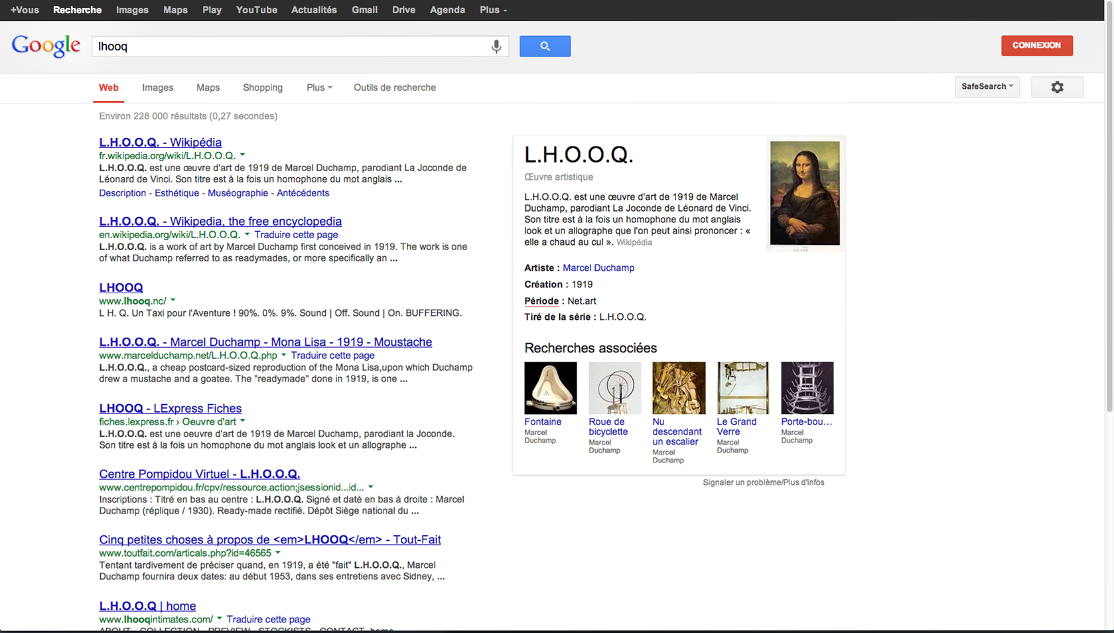Open the L.H.O.O.Q. - Wikipédia result

(x=160, y=142)
